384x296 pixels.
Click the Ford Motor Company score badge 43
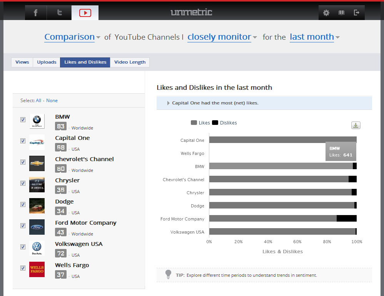pyautogui.click(x=61, y=232)
